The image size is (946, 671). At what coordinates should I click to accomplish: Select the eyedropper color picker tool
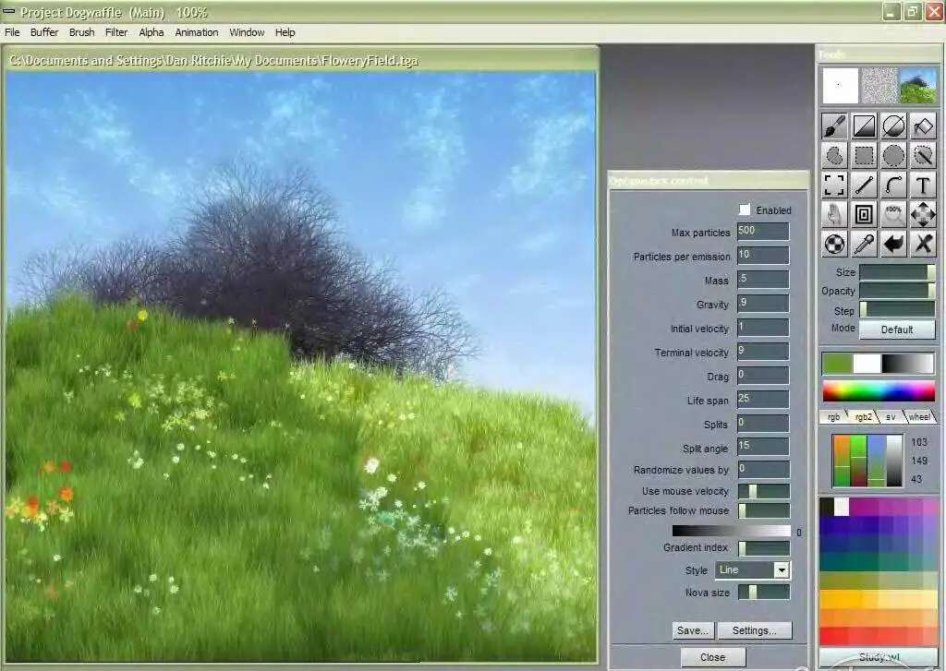(864, 245)
